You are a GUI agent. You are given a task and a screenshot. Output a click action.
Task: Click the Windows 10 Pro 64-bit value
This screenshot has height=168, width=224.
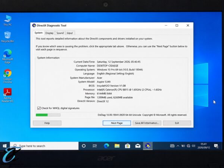coord(120,69)
